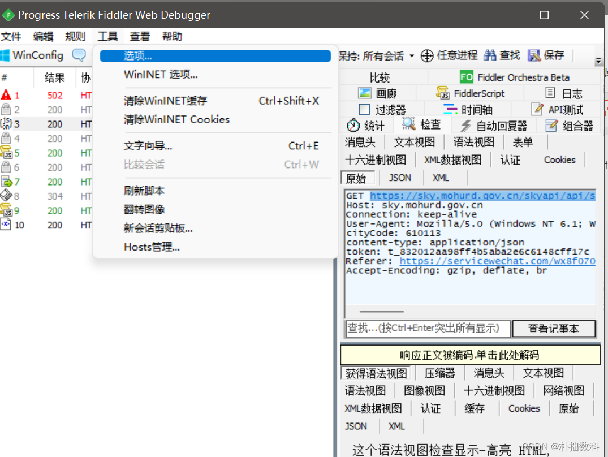This screenshot has height=457, width=608.
Task: Click the API Test (API测试) pencil icon
Action: click(x=537, y=109)
